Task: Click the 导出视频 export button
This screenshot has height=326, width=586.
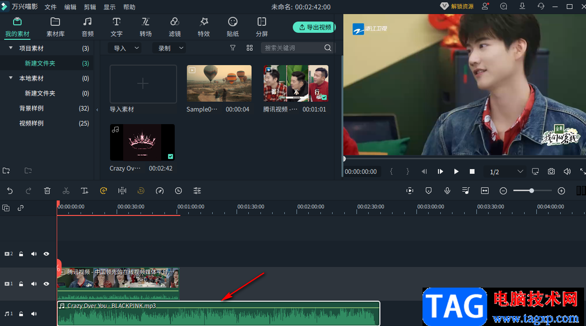Action: click(314, 27)
